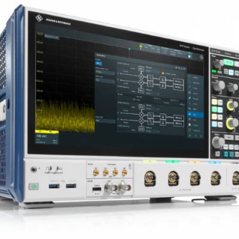Select the blue highlighted entry in the side menu
The width and height of the screenshot is (239, 239).
tap(195, 115)
